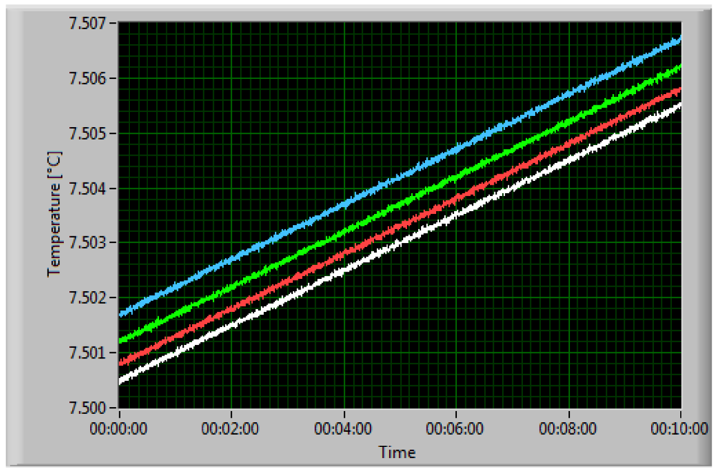This screenshot has width=720, height=476.
Task: Click the 00:00:00 time axis start label
Action: [x=119, y=430]
